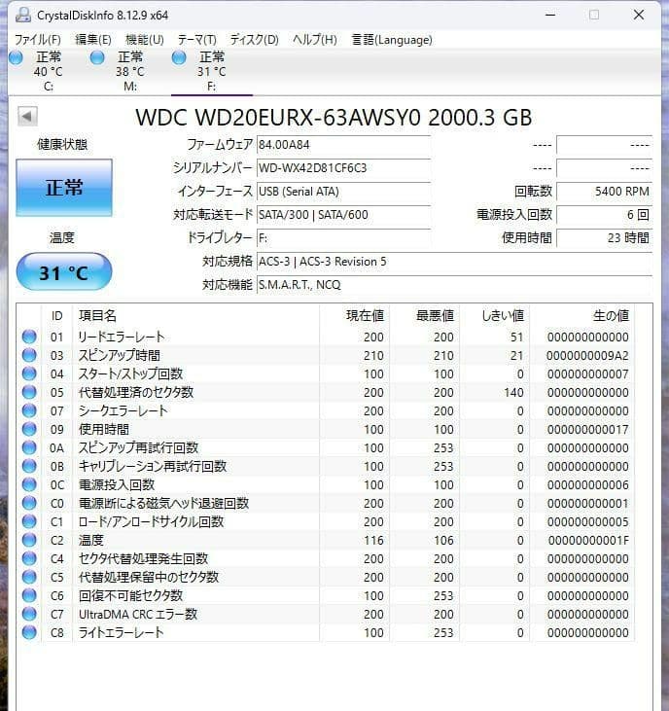The height and width of the screenshot is (711, 669).
Task: Click the 31 °C temperature button
Action: pyautogui.click(x=64, y=272)
